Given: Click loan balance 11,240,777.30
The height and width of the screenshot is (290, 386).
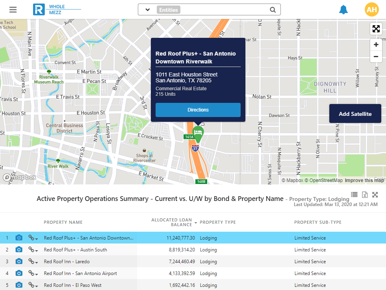Looking at the screenshot, I should pos(181,238).
